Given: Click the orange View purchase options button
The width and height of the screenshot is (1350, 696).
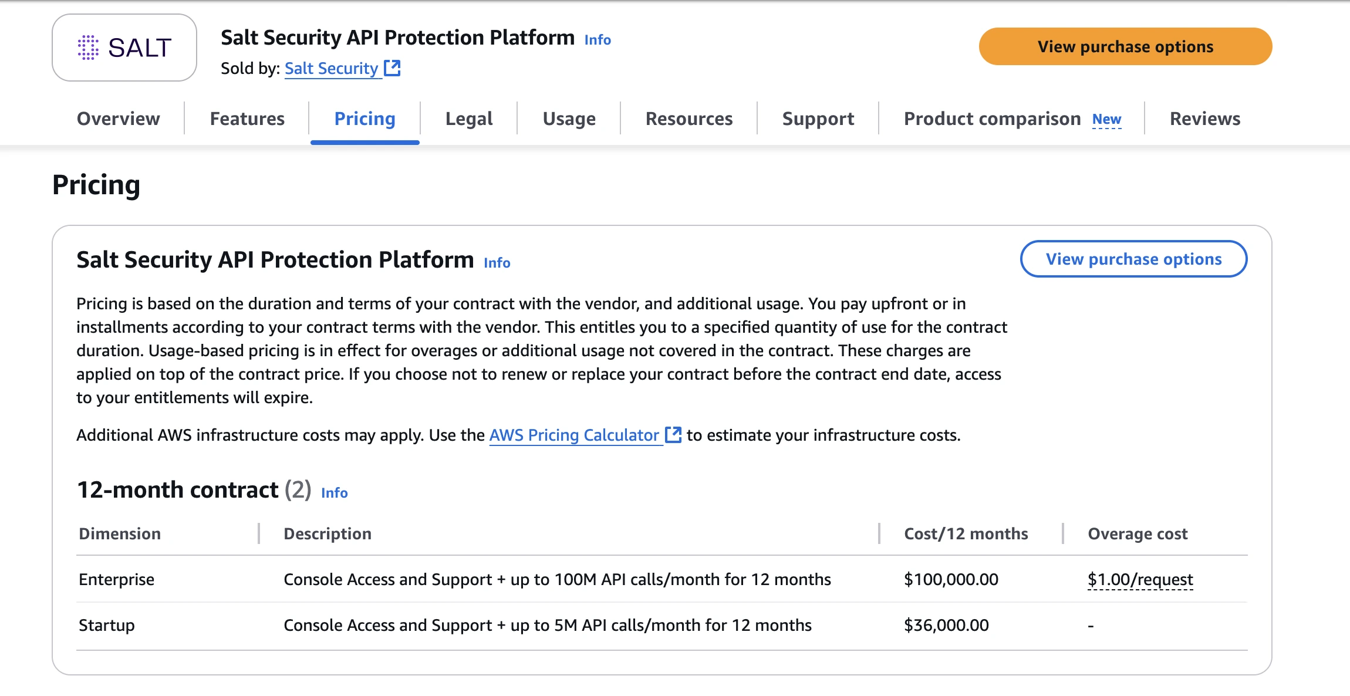Looking at the screenshot, I should (x=1125, y=46).
